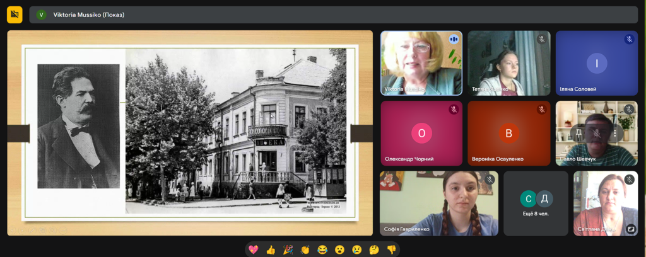React with the laughing face emoji

[x=322, y=250]
